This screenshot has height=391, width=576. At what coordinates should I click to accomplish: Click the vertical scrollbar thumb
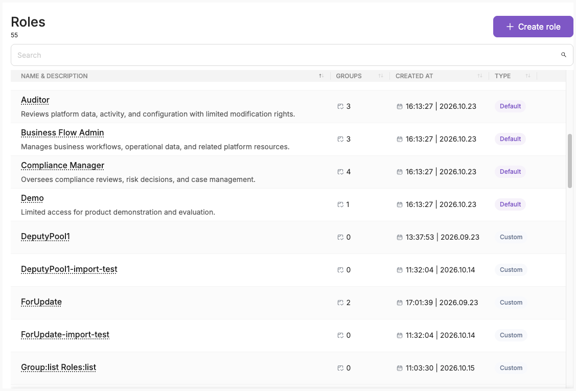point(570,161)
